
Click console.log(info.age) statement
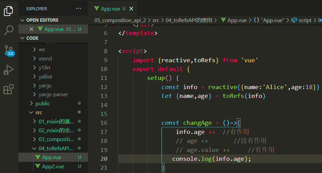211,159
